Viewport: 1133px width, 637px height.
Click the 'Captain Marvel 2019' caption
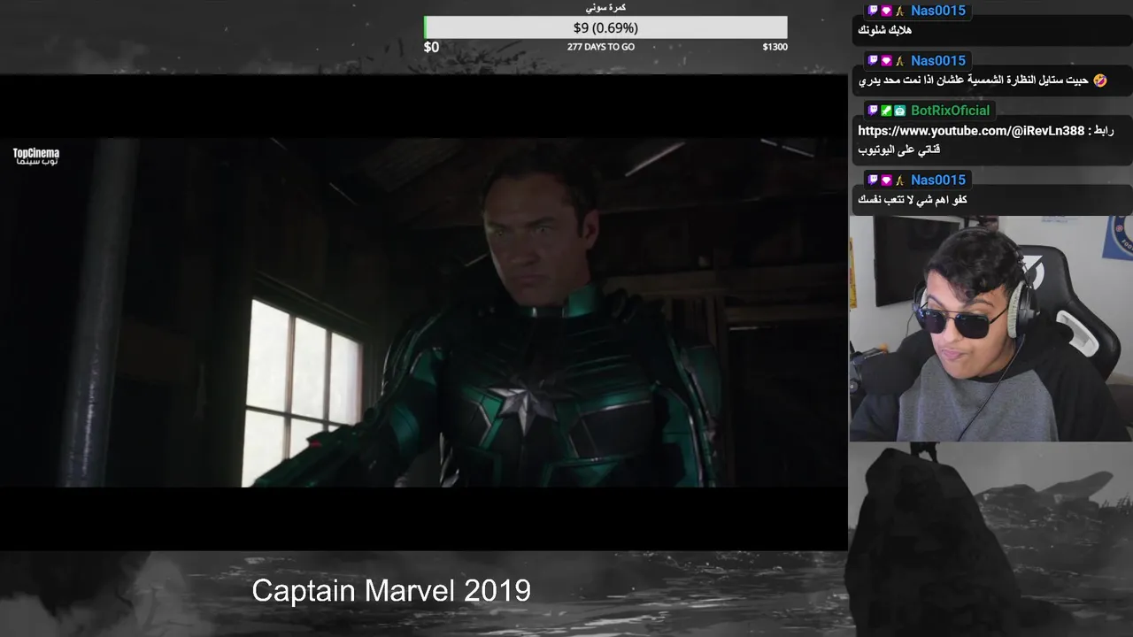[391, 591]
